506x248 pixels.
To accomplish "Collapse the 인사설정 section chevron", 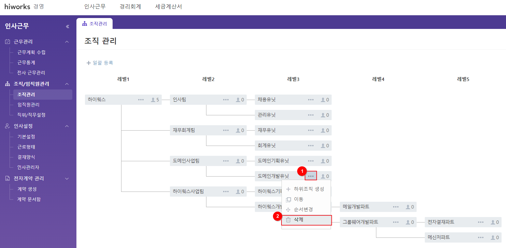I will (x=67, y=126).
